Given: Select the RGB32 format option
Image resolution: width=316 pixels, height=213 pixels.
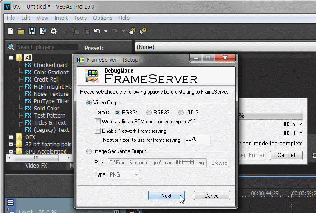Looking at the screenshot, I should point(149,113).
